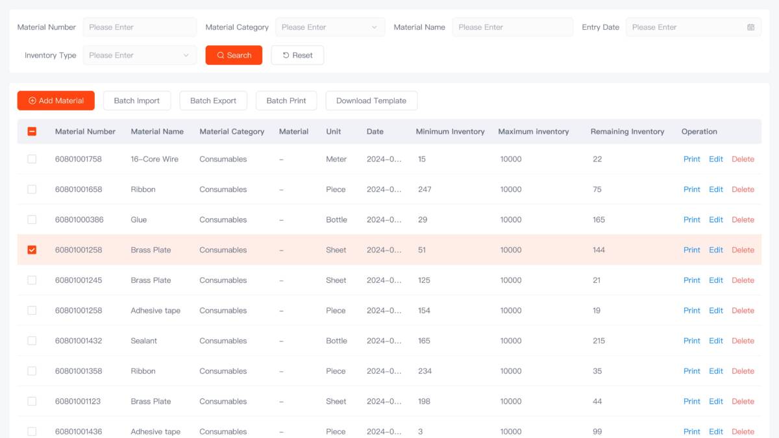Click Add Material with plus icon
The height and width of the screenshot is (438, 779).
56,101
